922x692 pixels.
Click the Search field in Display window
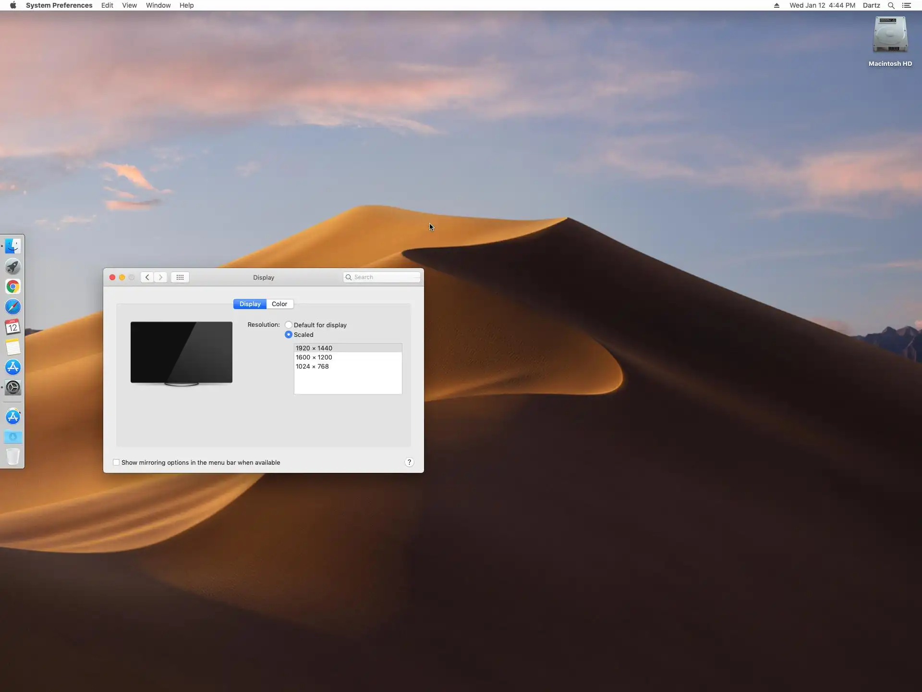(384, 277)
